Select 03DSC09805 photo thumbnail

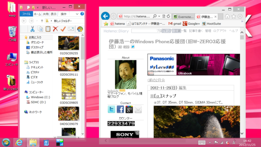(69, 89)
